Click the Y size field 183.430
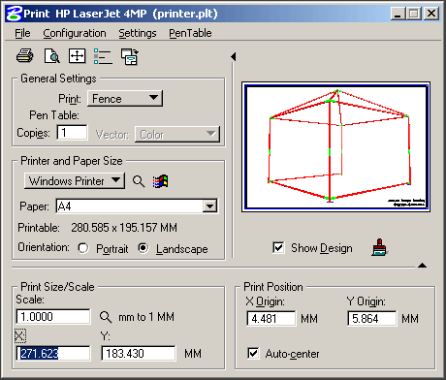The image size is (446, 380). [139, 353]
